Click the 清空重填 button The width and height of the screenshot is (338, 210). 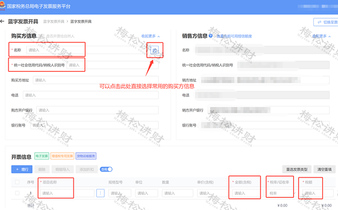coord(324,170)
